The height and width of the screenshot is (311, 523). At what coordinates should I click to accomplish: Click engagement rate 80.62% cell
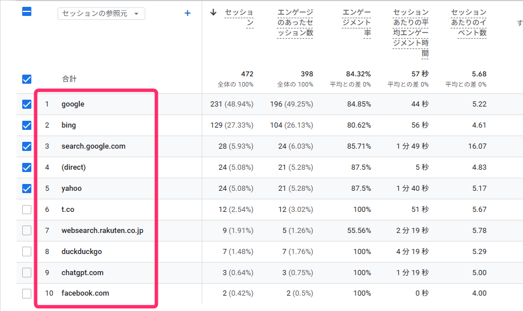(359, 125)
